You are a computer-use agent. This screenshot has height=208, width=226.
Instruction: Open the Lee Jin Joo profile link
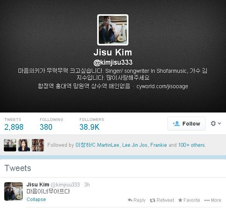point(135,145)
